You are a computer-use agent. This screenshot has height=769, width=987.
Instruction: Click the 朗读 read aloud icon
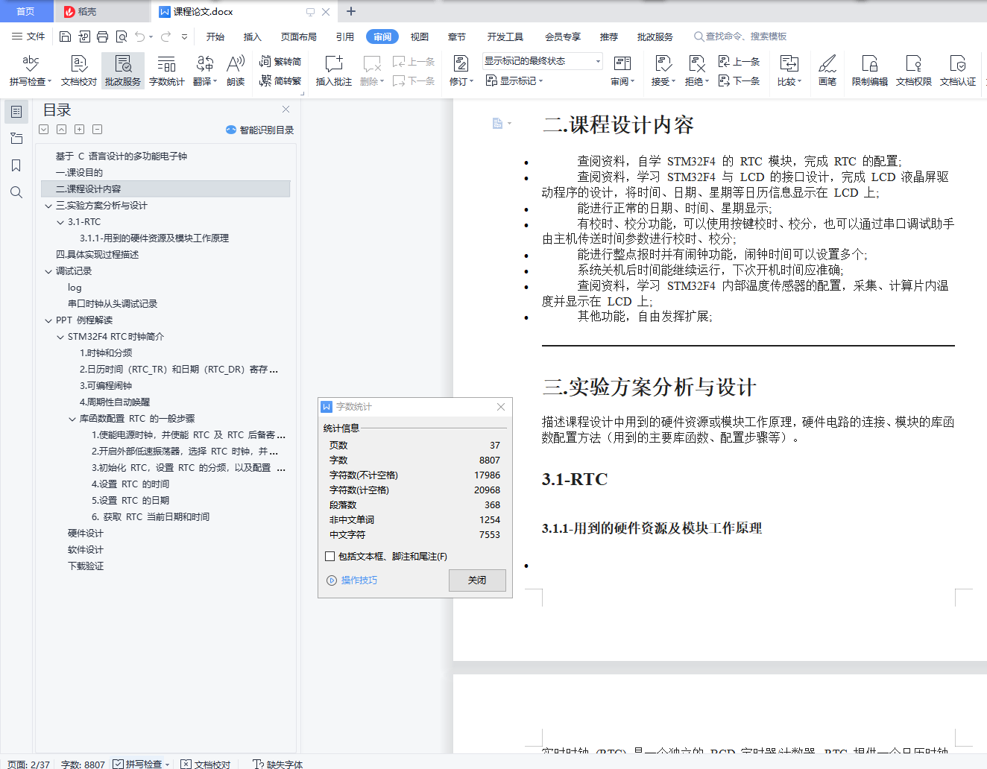[236, 63]
